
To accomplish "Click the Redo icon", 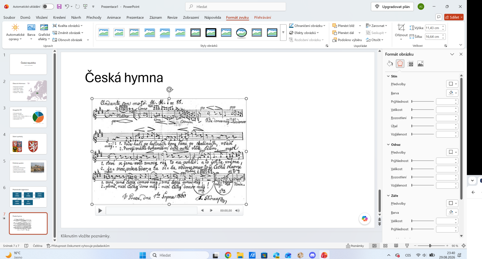I will 78,7.
